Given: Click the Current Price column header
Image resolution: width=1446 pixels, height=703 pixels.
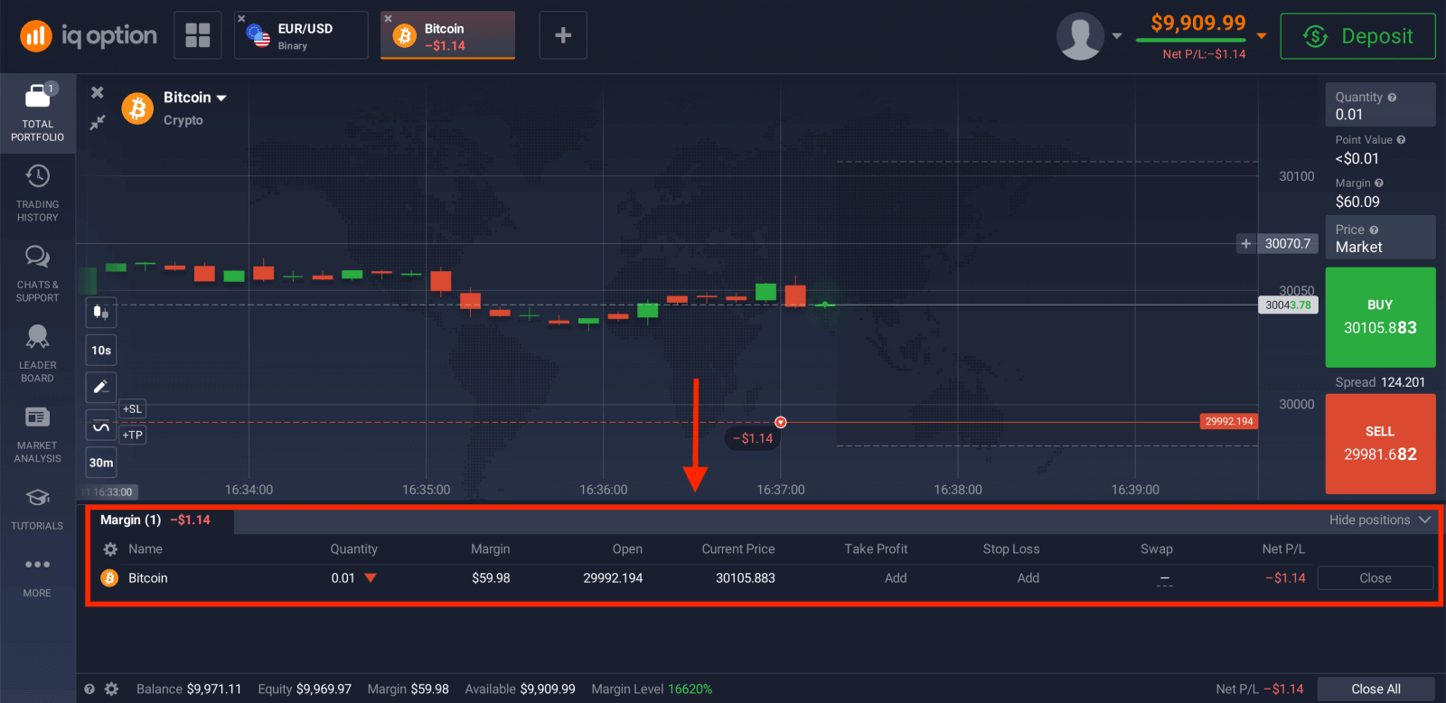Looking at the screenshot, I should tap(738, 549).
